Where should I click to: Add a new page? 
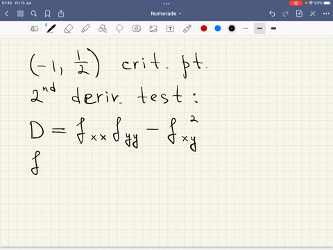(x=299, y=13)
